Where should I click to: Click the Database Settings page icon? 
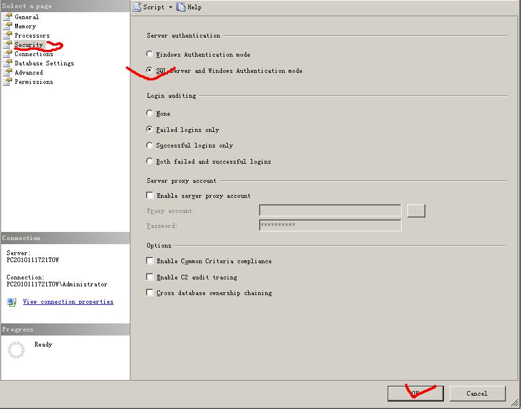(8, 63)
